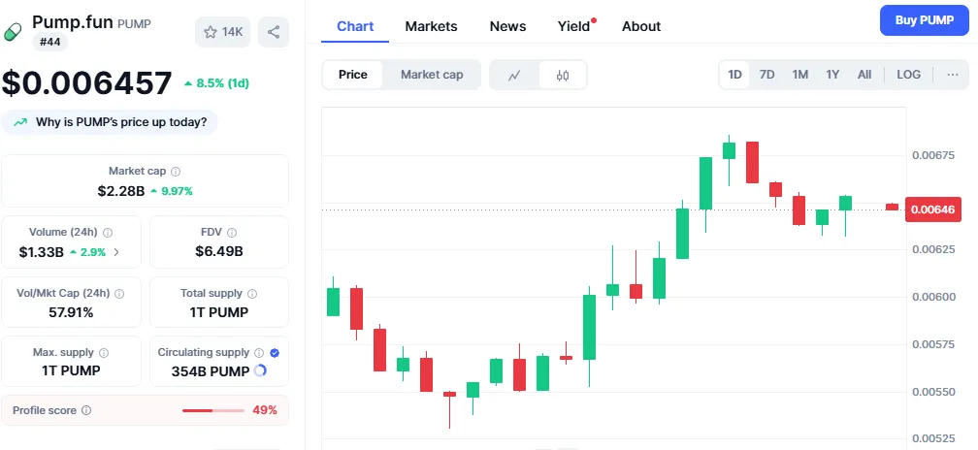
Task: Click the Pump.fun pill logo icon
Action: coord(13,31)
